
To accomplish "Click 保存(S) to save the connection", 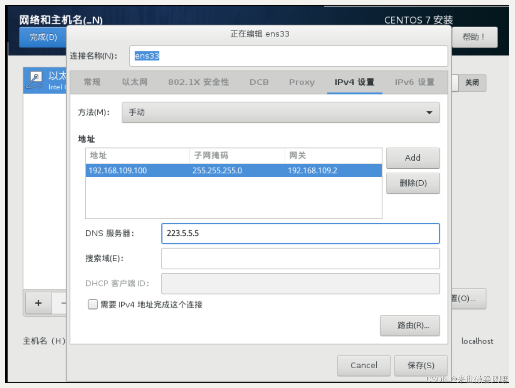I will pyautogui.click(x=421, y=365).
